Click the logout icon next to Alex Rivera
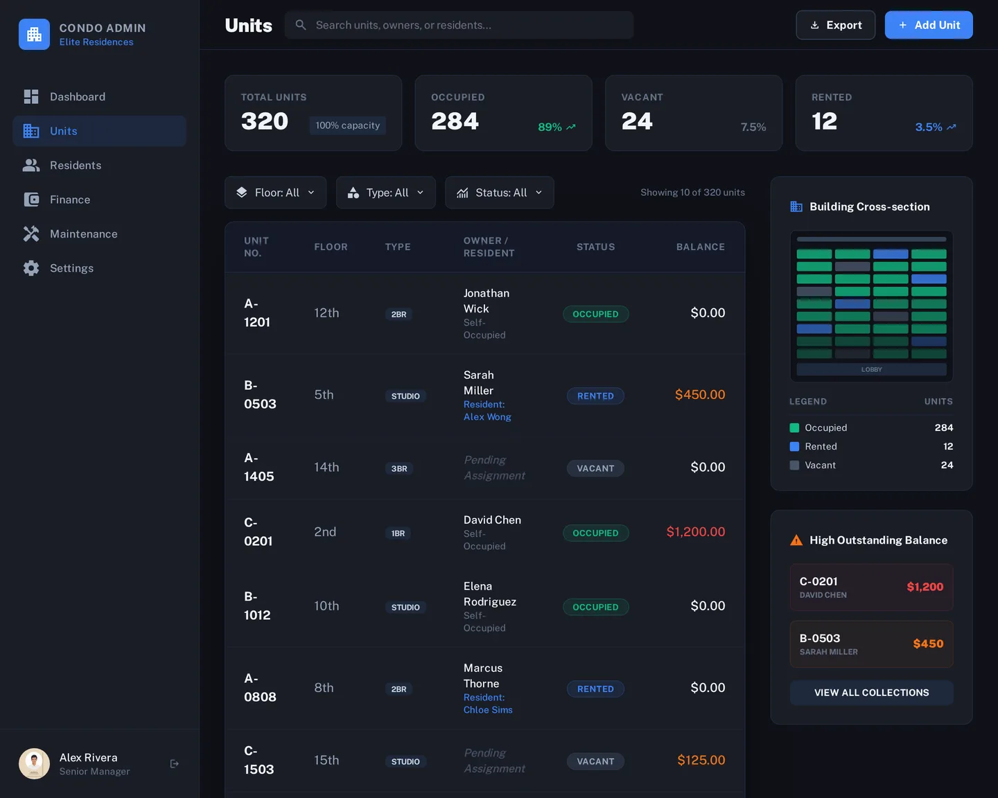 tap(174, 763)
